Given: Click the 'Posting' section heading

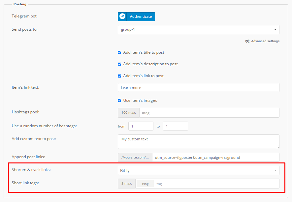Looking at the screenshot, I should tap(20, 4).
